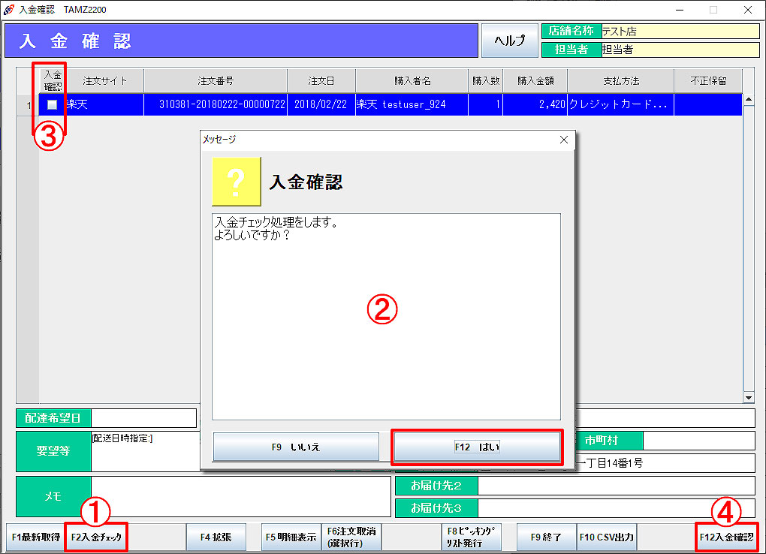Click the F5 明細表示 button
Viewport: 766px width, 554px height.
pyautogui.click(x=291, y=537)
